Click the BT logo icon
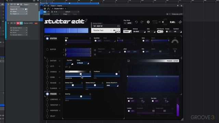This screenshot has width=219, height=123. coord(172,22)
